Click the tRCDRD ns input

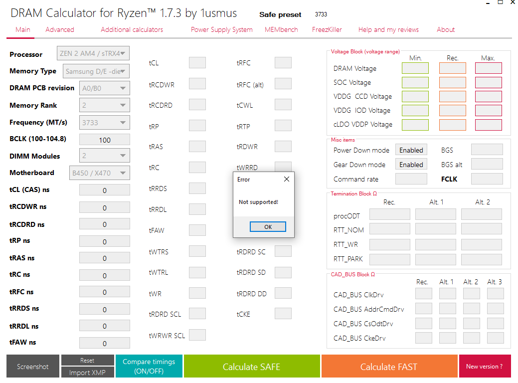pos(104,224)
